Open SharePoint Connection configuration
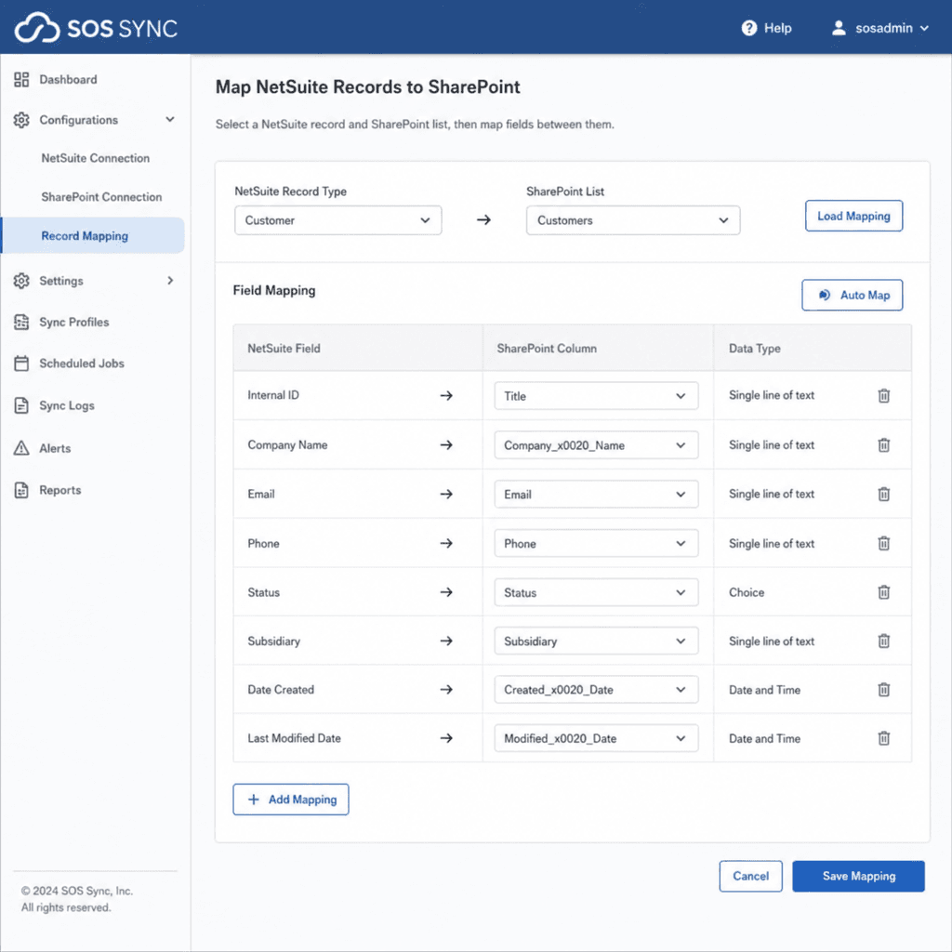952x952 pixels. click(x=101, y=197)
